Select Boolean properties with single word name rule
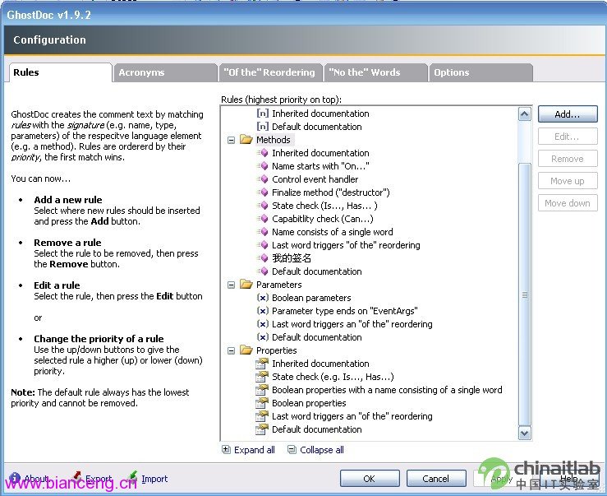 coord(387,390)
